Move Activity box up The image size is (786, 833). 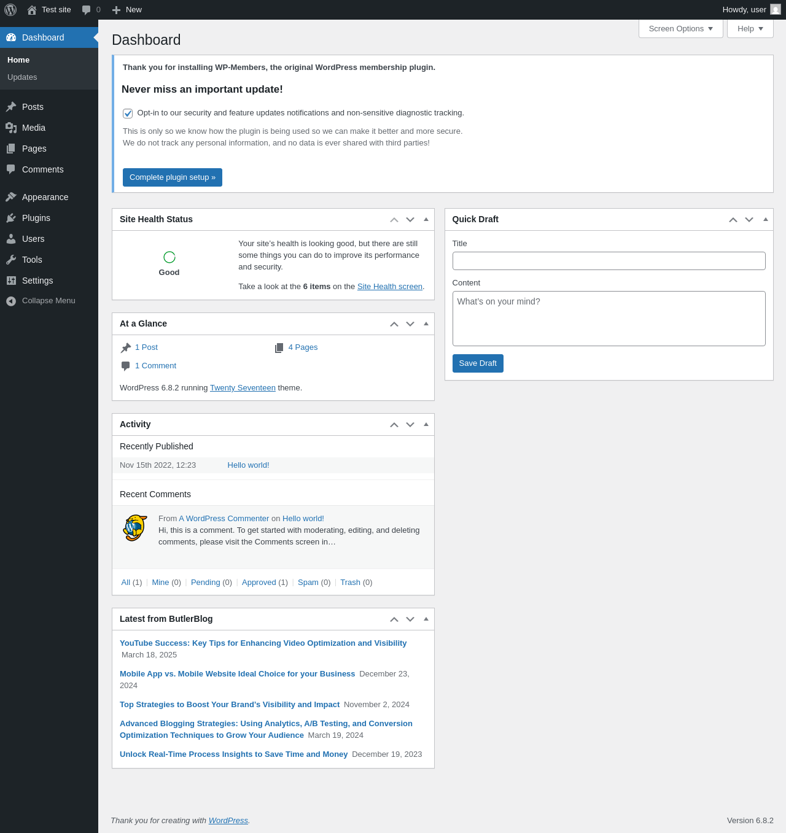point(394,425)
